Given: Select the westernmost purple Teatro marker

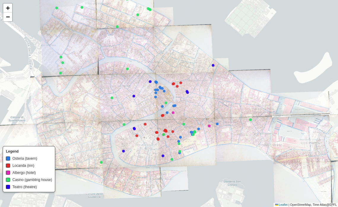Looking at the screenshot, I should point(123,151).
